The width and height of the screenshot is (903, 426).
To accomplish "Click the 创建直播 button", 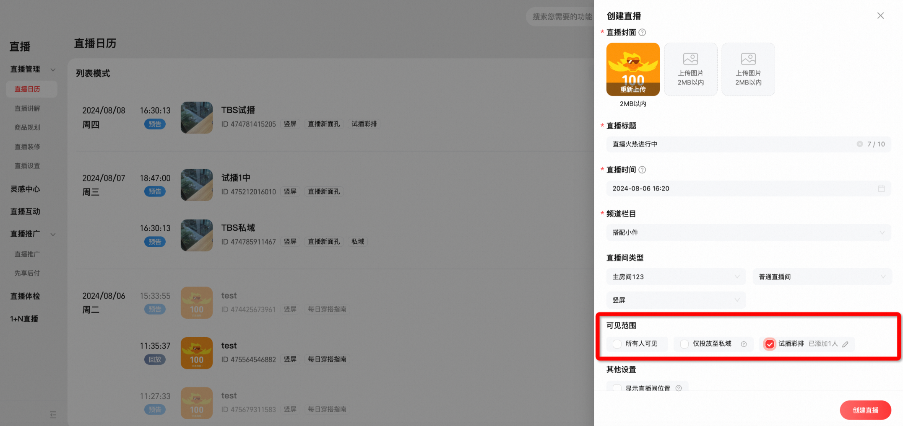I will [x=865, y=410].
